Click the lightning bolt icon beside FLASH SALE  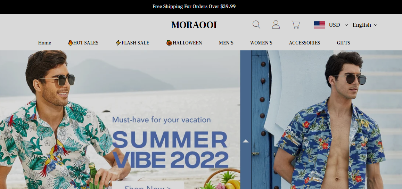click(x=118, y=43)
